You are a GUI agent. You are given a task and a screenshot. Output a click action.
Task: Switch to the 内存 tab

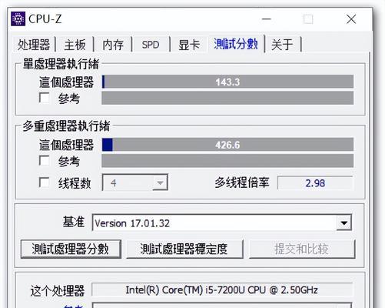(x=113, y=45)
